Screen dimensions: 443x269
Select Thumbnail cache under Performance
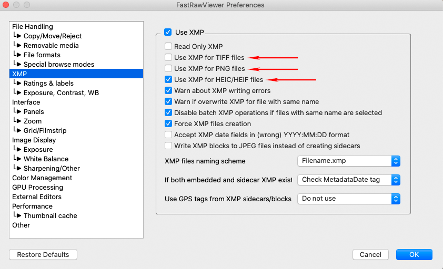pyautogui.click(x=50, y=216)
